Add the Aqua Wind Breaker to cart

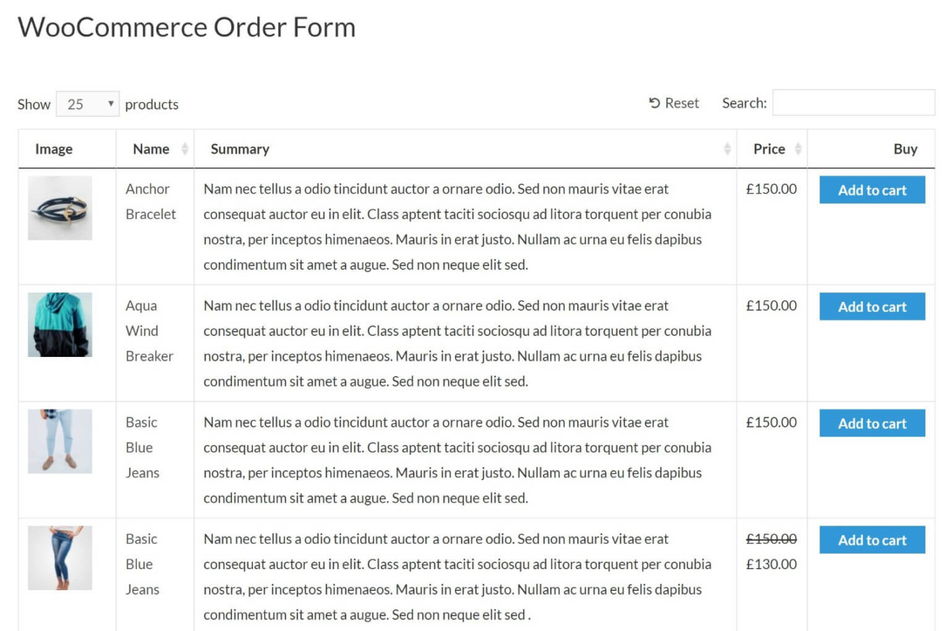point(872,307)
